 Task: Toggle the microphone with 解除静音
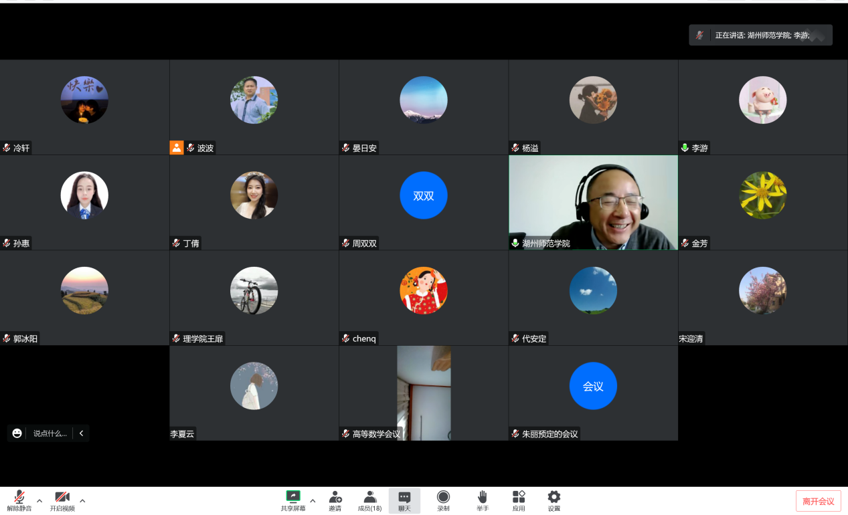tap(19, 500)
